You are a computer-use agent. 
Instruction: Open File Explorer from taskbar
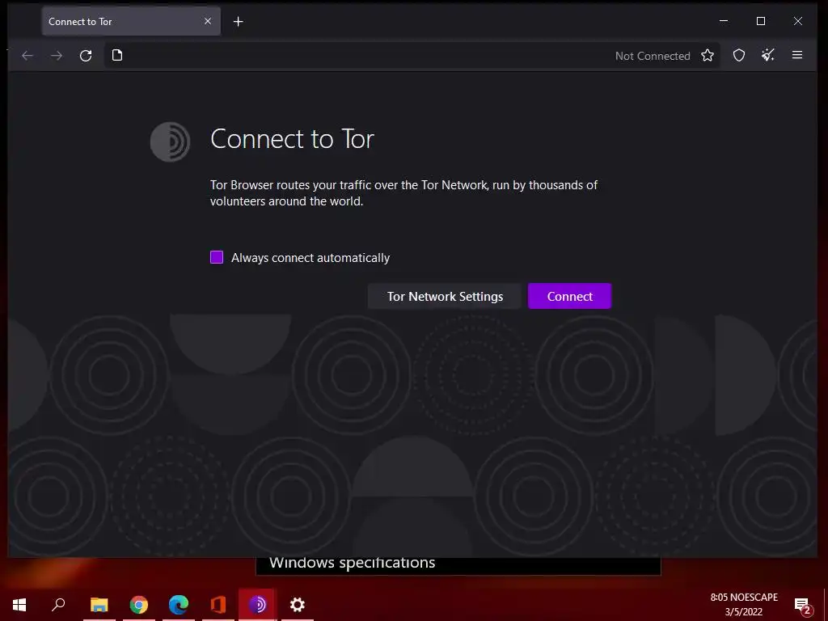click(x=99, y=605)
